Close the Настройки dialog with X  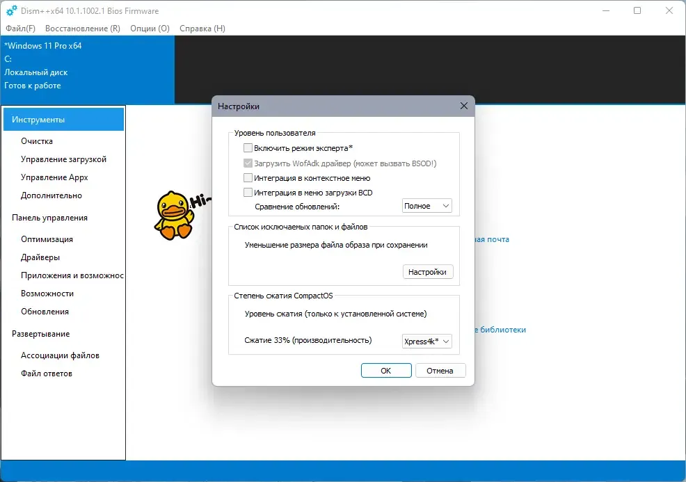pos(464,106)
